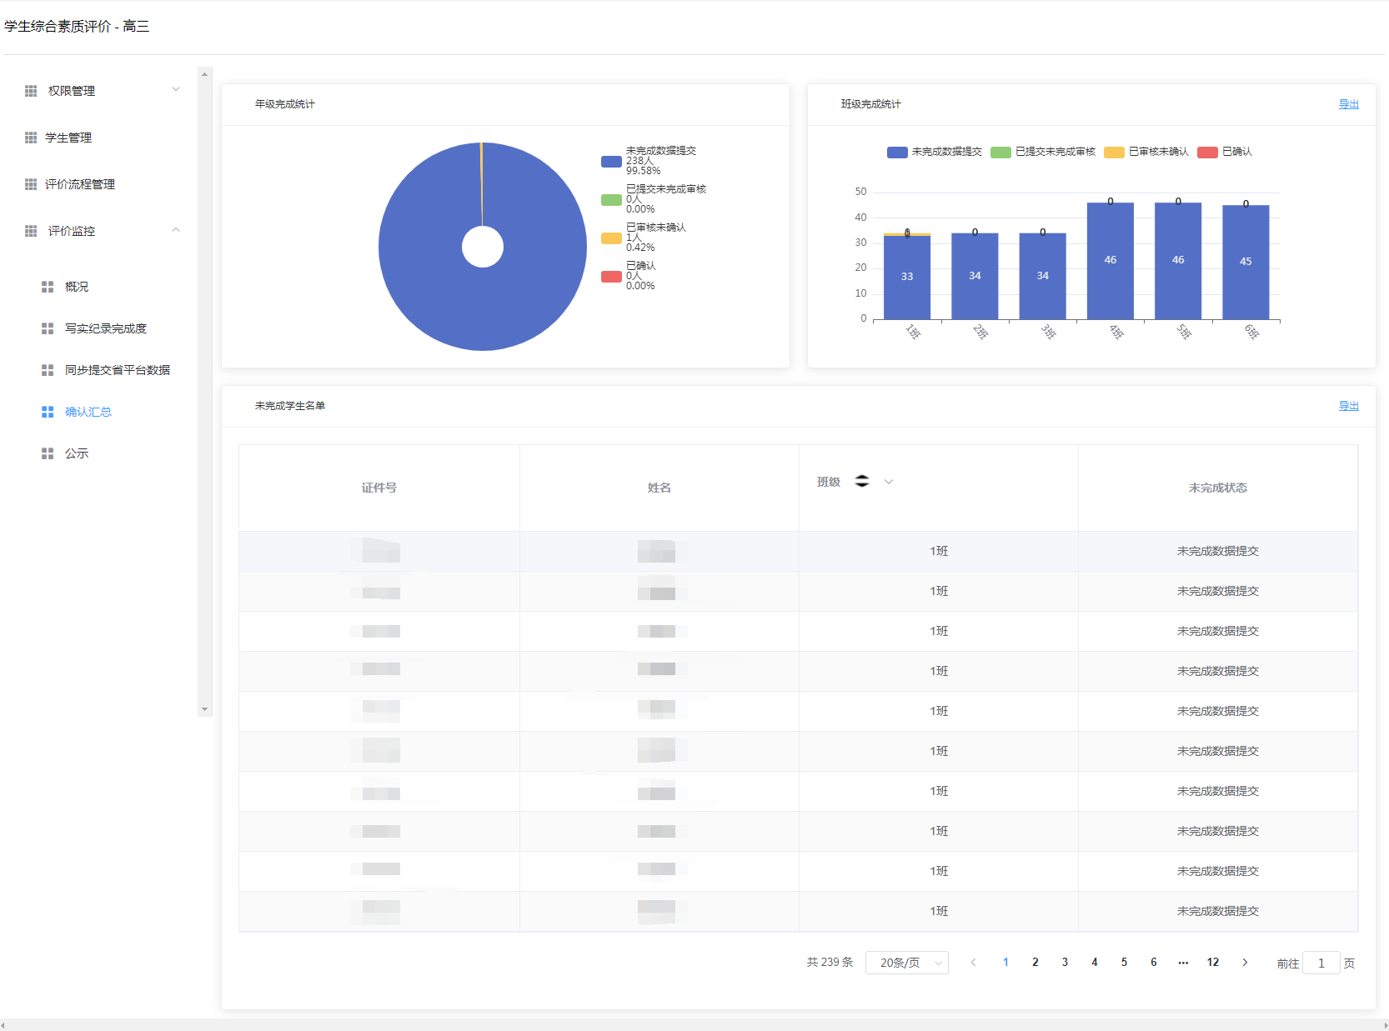Select 概况 submenu item
This screenshot has height=1031, width=1389.
(77, 287)
